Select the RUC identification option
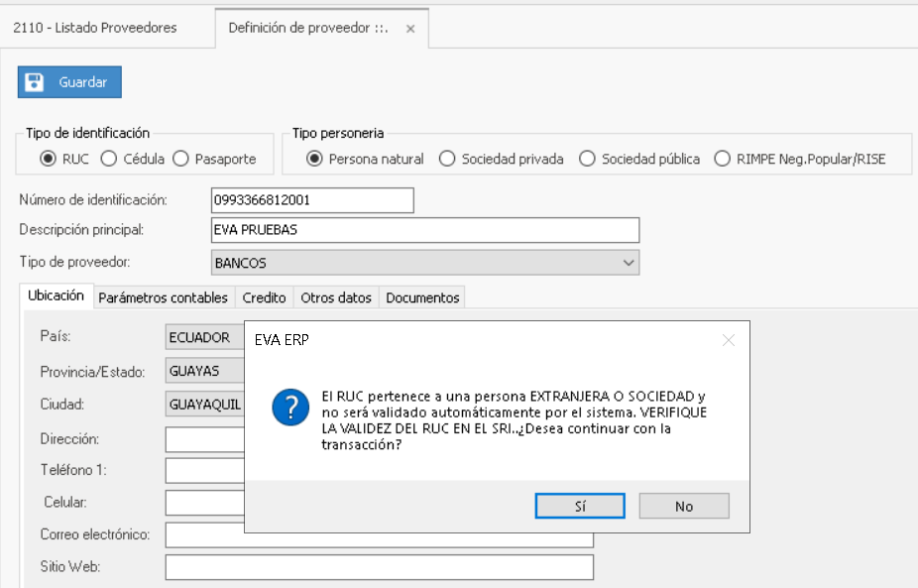The height and width of the screenshot is (588, 918). coord(48,159)
